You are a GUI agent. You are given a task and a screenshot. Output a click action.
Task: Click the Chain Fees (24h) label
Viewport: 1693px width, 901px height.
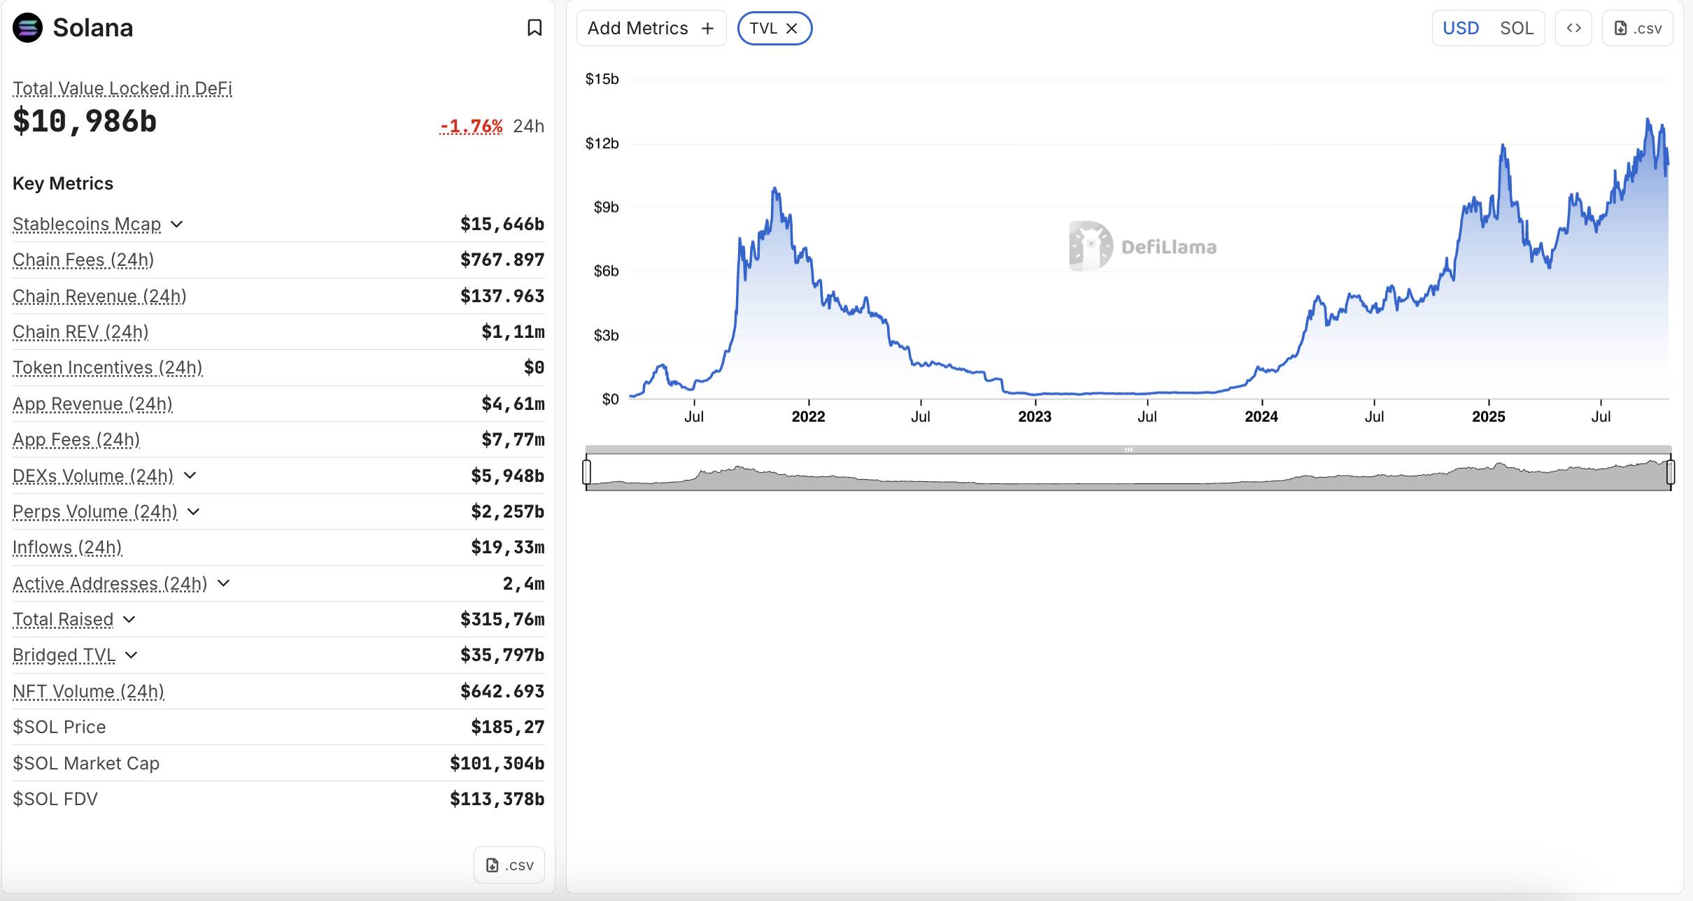pos(83,260)
